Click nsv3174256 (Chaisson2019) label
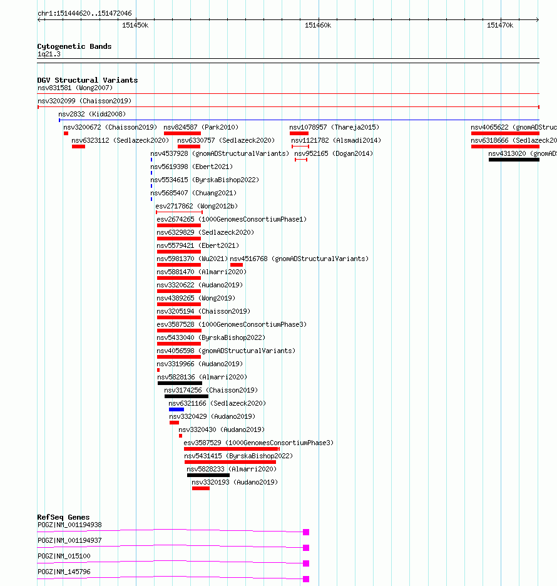The height and width of the screenshot is (586, 557). (211, 390)
